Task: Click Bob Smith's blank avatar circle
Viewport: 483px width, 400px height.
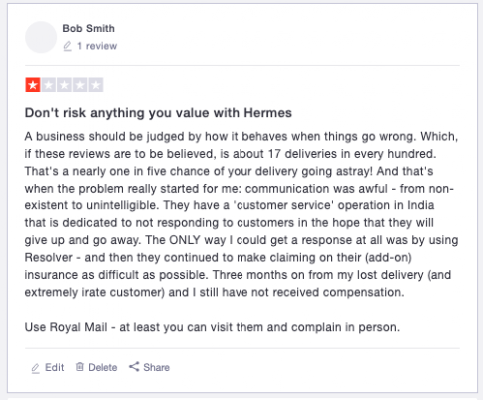Action: tap(41, 37)
